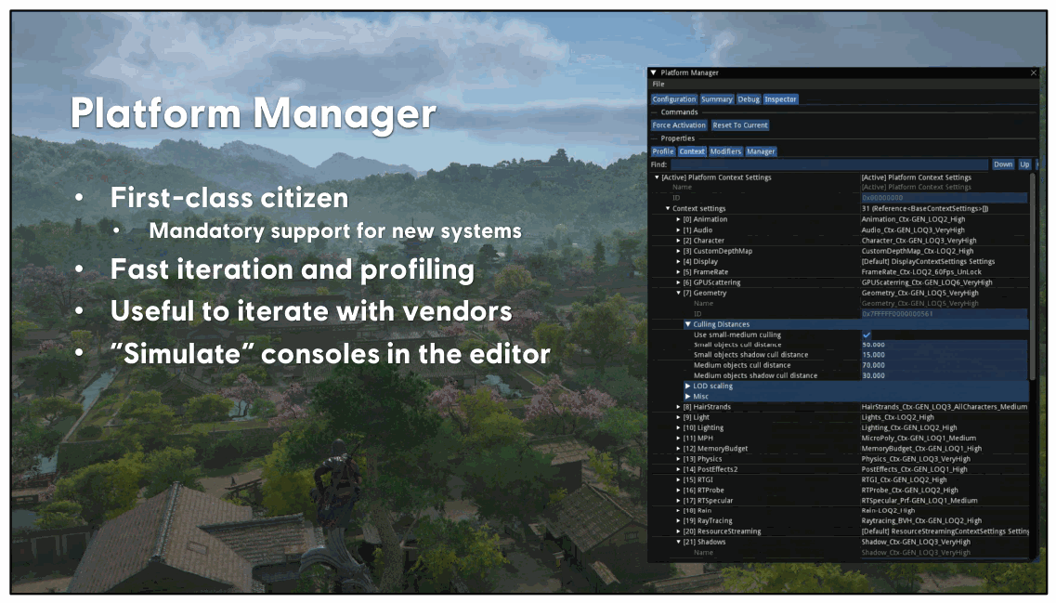
Task: Collapse the [21] Shadows node
Action: [679, 543]
